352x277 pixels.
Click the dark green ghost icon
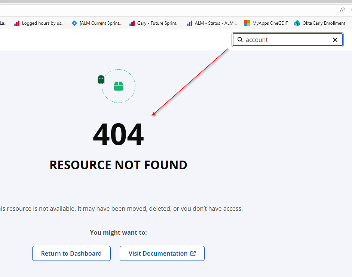(101, 79)
